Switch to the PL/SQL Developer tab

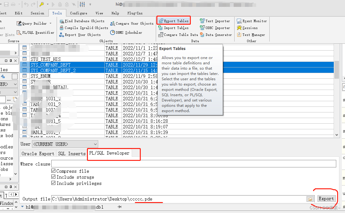[x=109, y=153]
